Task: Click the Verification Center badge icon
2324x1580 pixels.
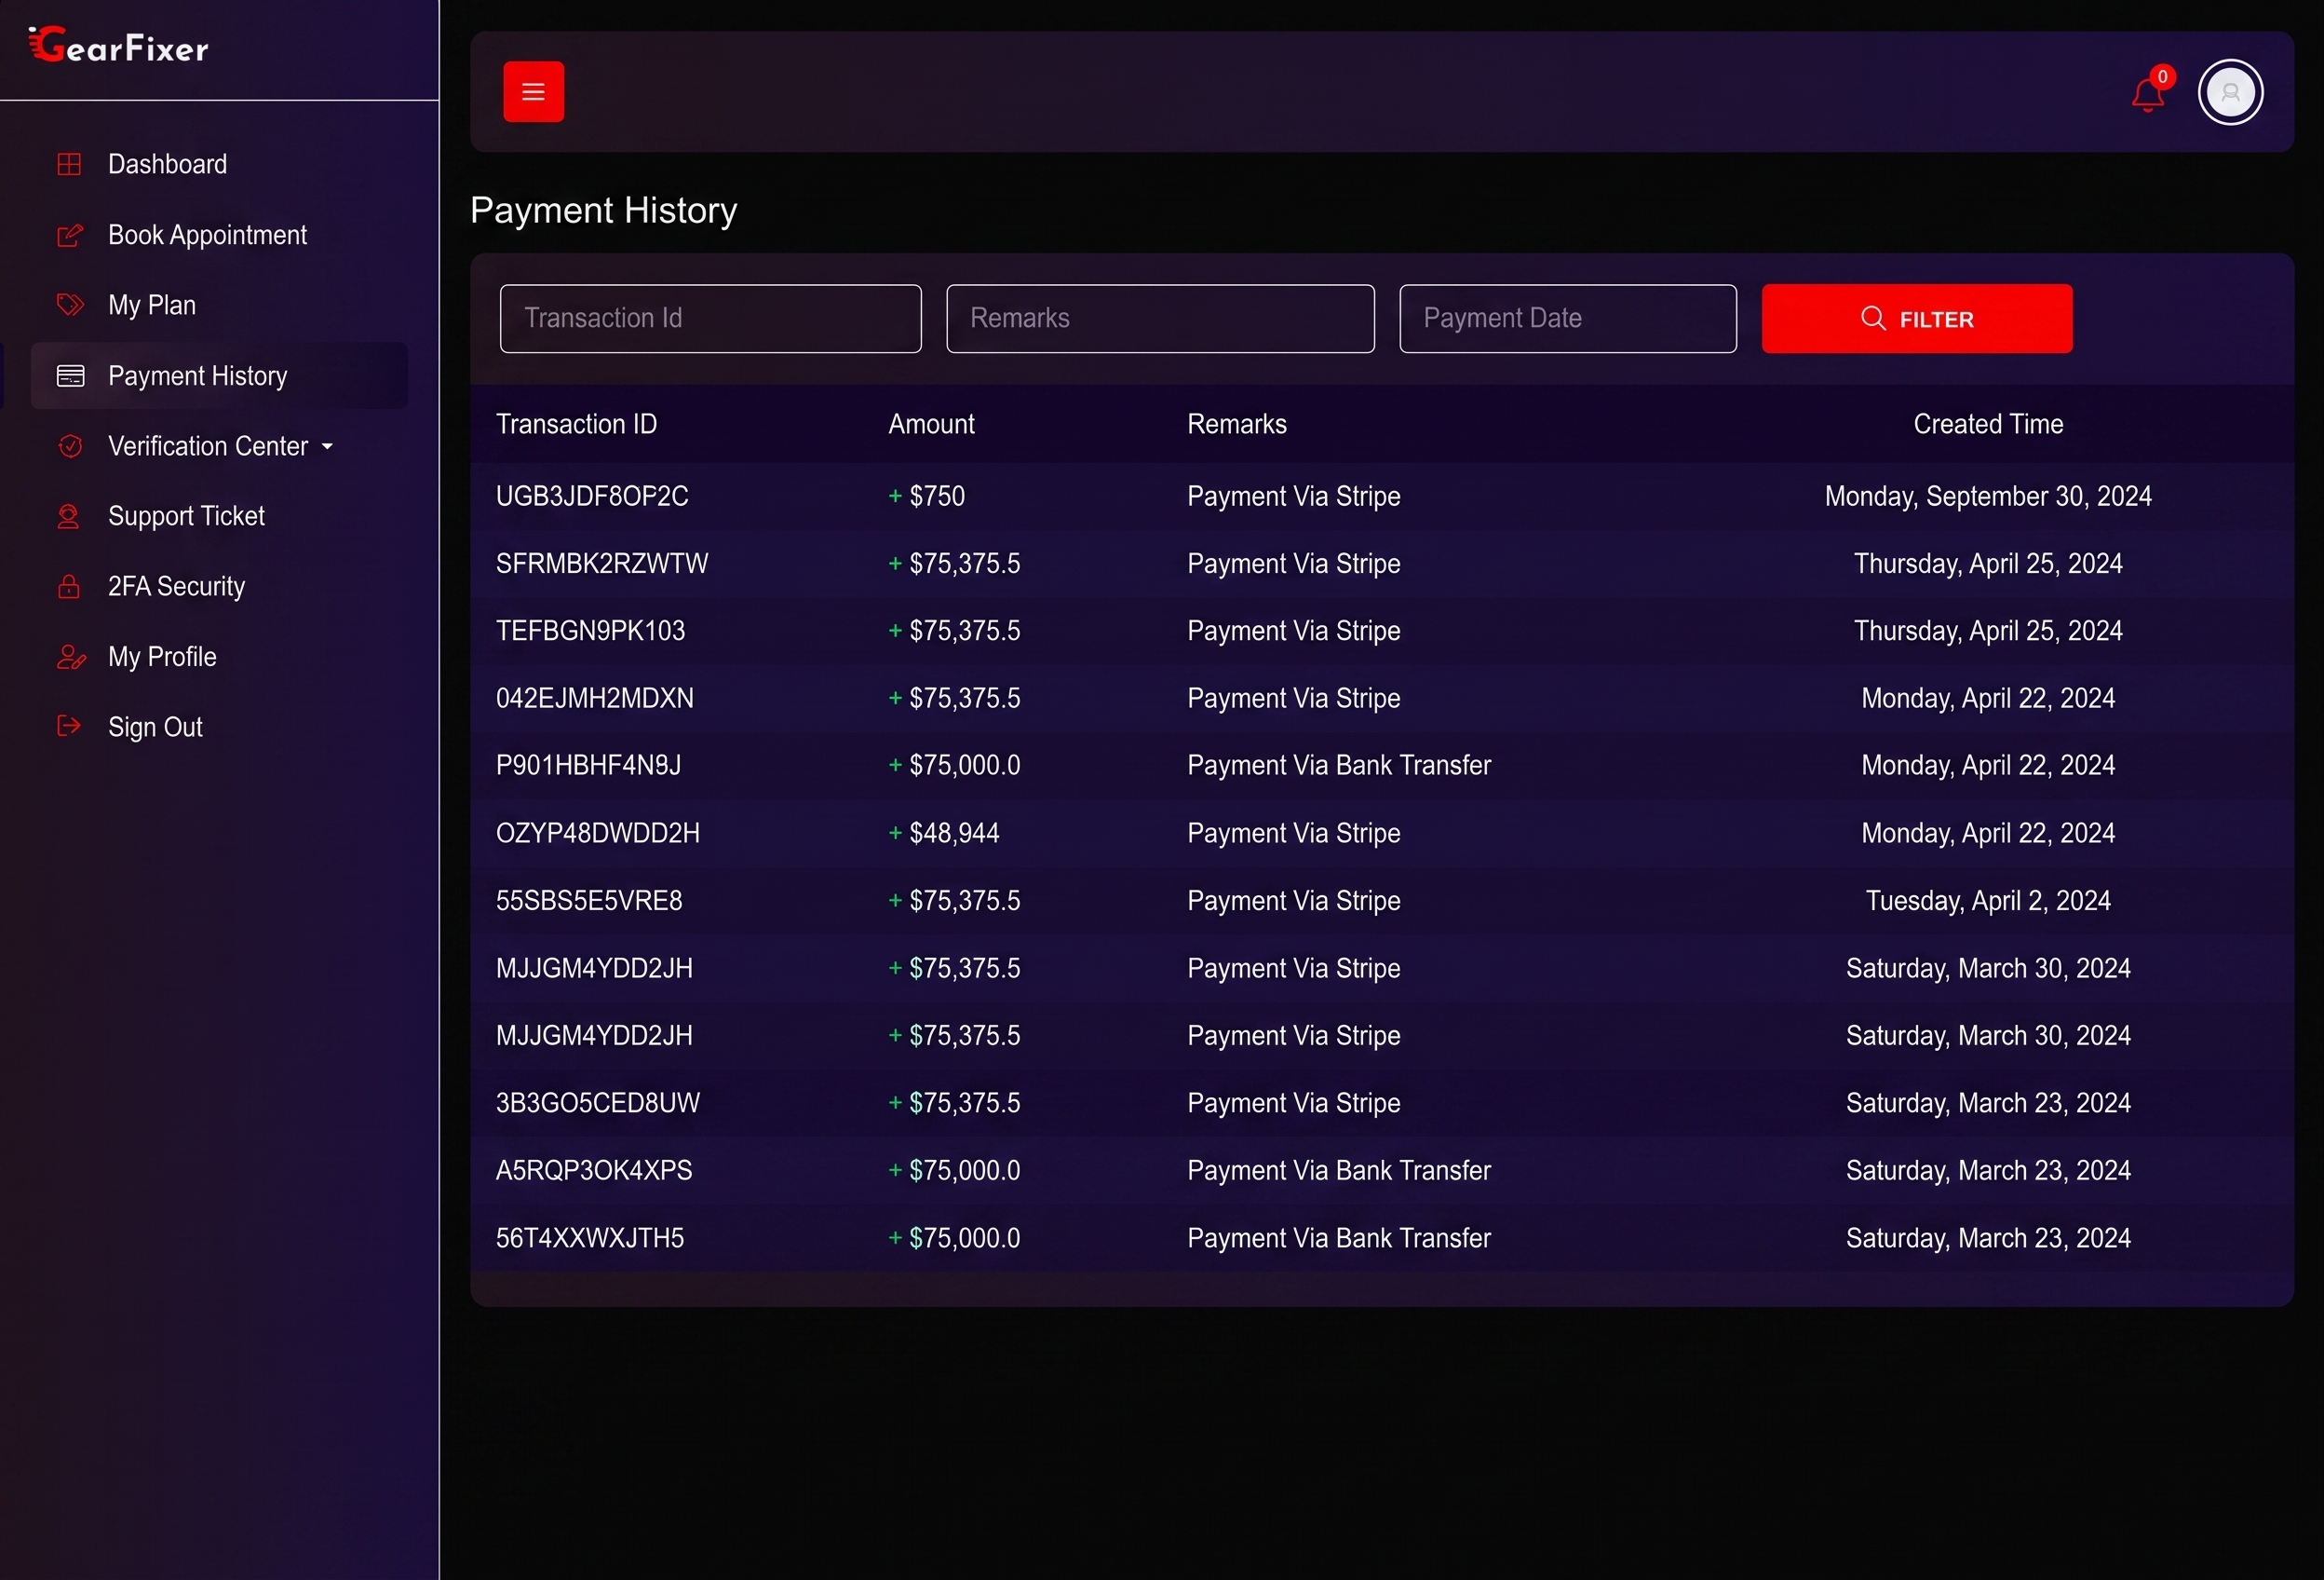Action: click(70, 446)
